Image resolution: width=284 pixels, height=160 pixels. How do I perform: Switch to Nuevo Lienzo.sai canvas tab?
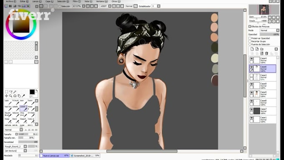pos(54,156)
